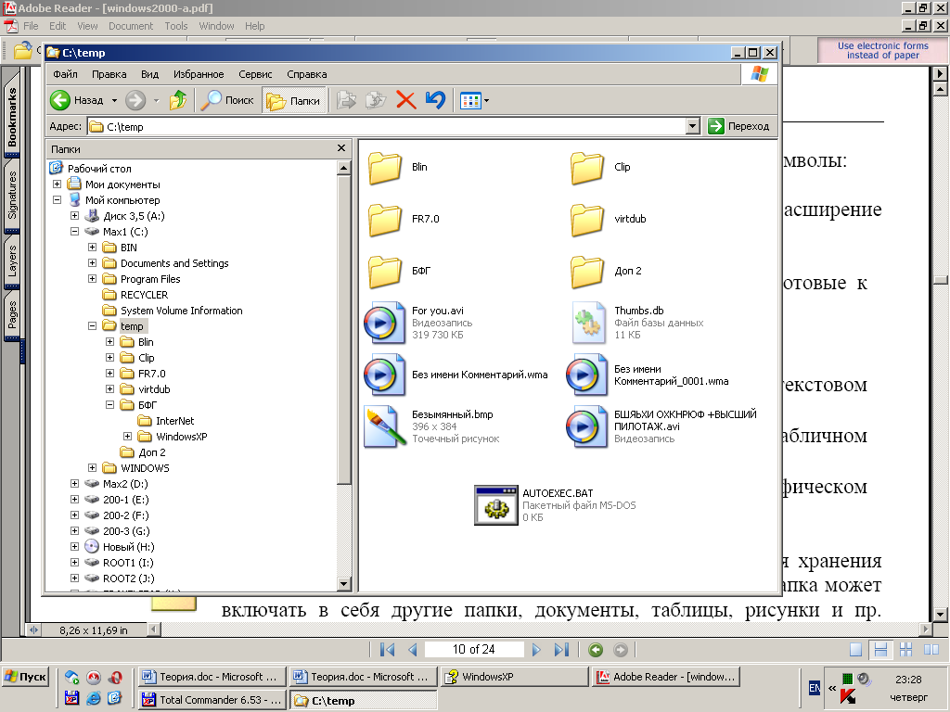Open the Правка menu

109,74
